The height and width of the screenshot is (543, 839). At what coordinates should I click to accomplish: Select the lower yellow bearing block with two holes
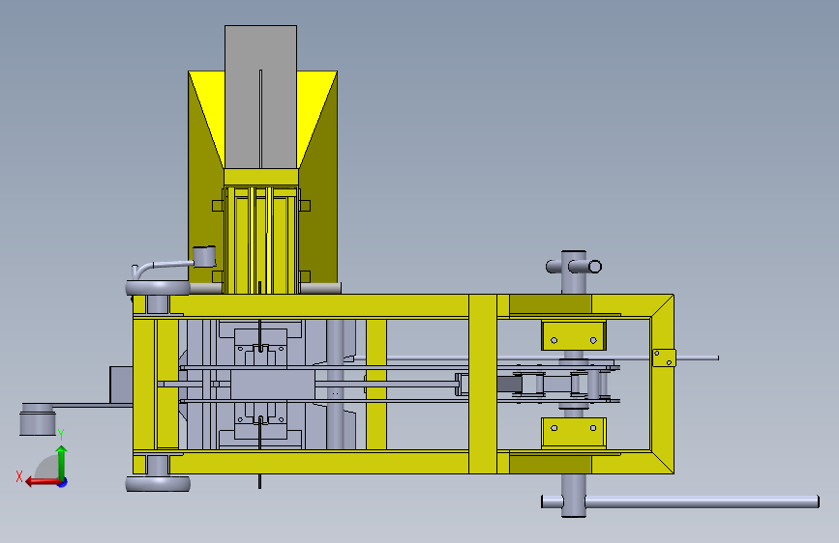pyautogui.click(x=574, y=433)
